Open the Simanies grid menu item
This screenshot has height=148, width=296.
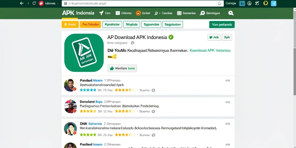coord(186,13)
